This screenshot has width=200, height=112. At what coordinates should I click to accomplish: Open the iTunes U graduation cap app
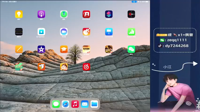(64, 49)
